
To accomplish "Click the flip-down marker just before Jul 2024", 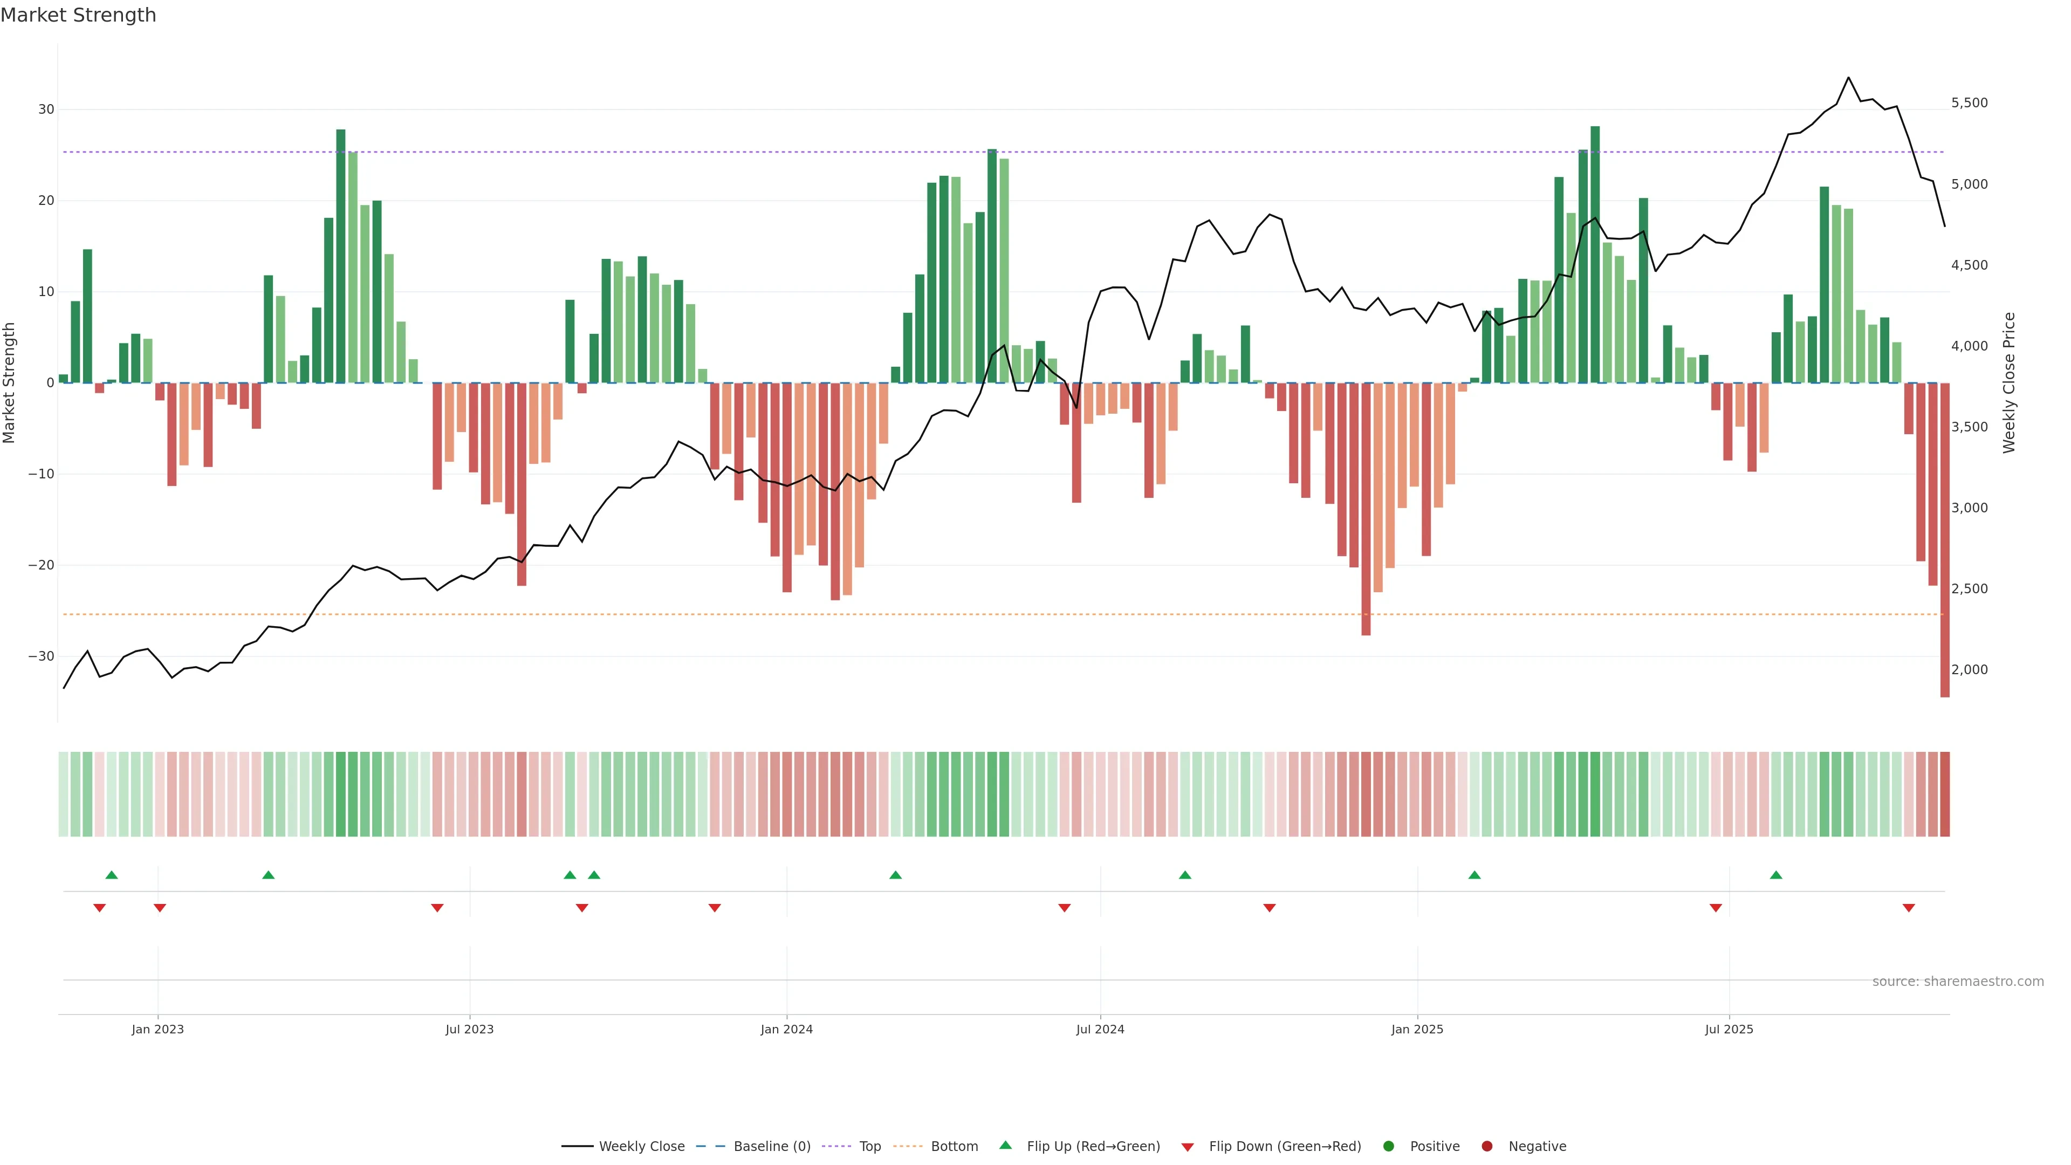I will click(x=1065, y=908).
